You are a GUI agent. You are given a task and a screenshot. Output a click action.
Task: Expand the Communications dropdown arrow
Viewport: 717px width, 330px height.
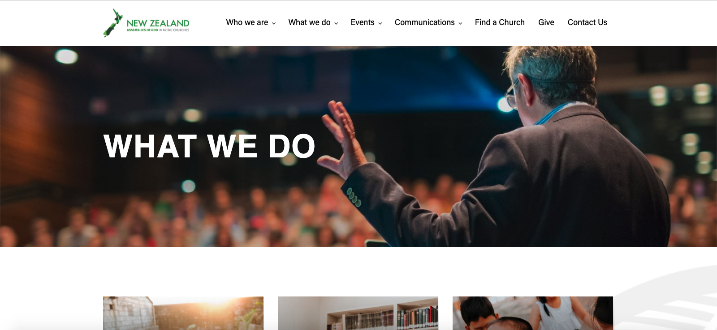tap(460, 23)
